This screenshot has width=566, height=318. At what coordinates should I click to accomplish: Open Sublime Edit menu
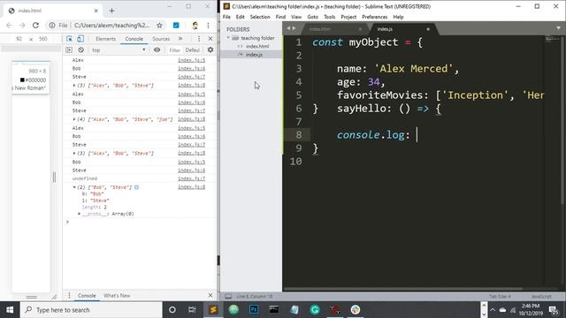[x=240, y=17]
